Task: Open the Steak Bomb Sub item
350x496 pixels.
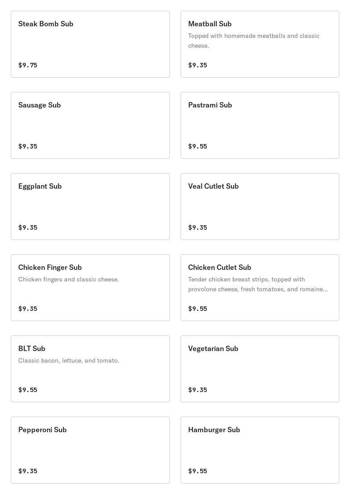Action: pyautogui.click(x=90, y=44)
